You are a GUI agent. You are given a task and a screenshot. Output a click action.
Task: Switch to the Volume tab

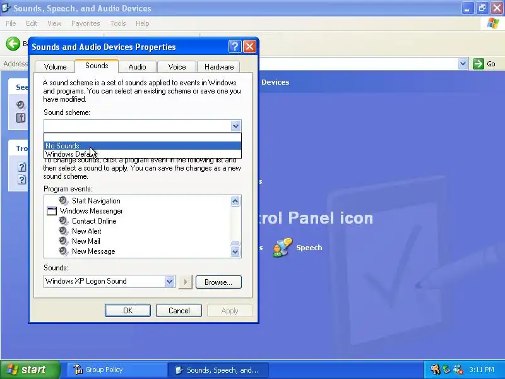[x=55, y=67]
